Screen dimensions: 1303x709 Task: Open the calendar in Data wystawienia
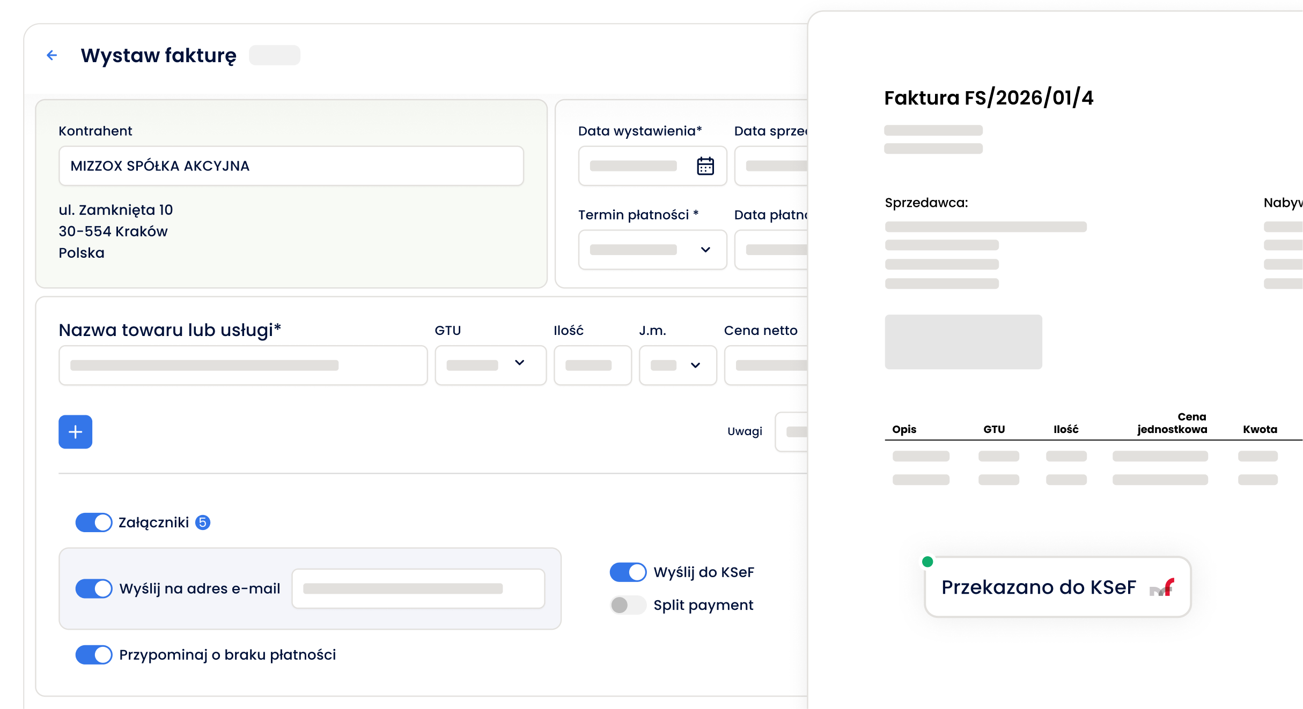pyautogui.click(x=705, y=166)
